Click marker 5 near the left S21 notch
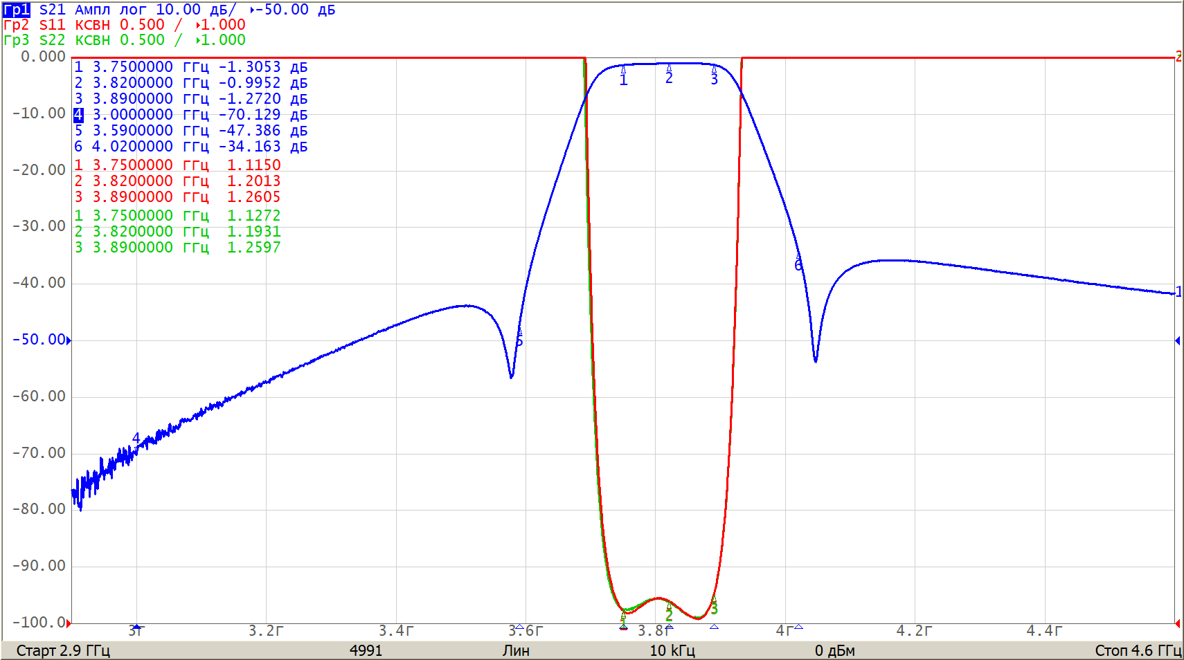1184x660 pixels. (519, 338)
